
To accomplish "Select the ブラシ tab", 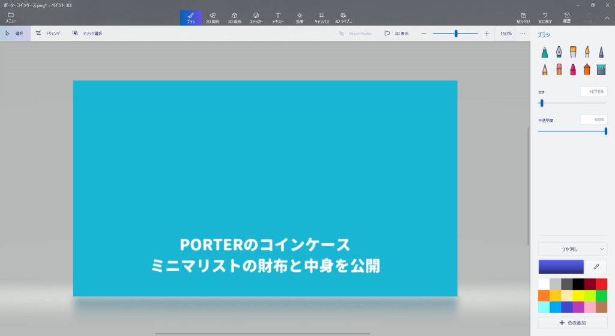I will click(x=190, y=18).
